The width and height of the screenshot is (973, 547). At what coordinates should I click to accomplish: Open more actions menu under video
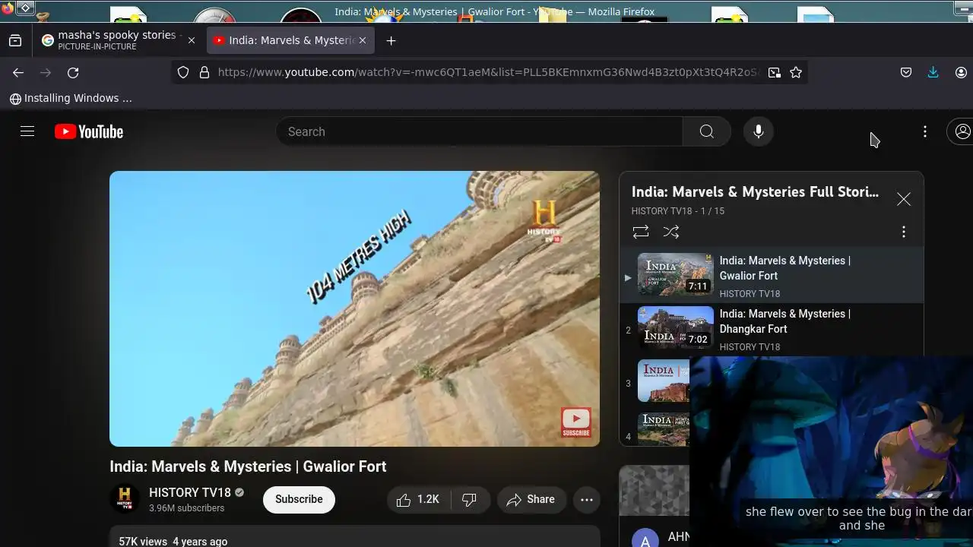tap(587, 499)
